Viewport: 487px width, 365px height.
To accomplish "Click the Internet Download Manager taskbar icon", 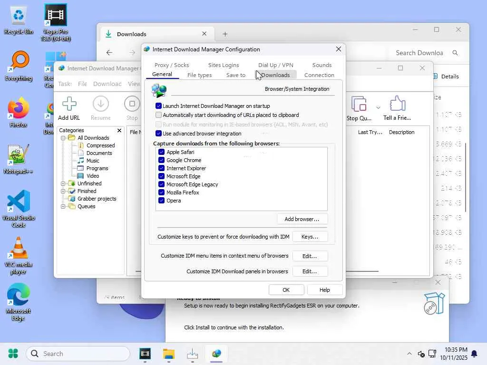I will (216, 354).
